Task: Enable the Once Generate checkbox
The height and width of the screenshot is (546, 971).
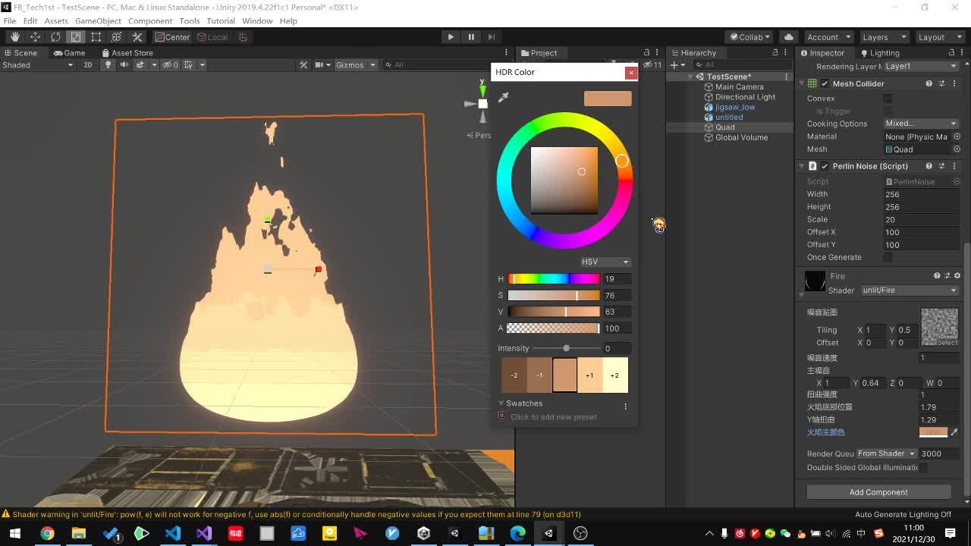Action: [x=888, y=257]
